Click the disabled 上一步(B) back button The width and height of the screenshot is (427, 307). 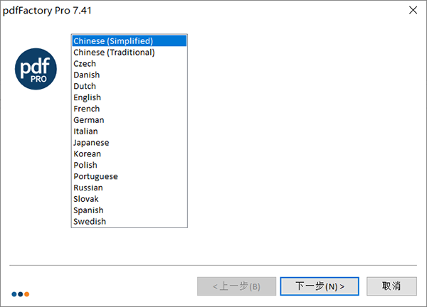click(x=236, y=286)
